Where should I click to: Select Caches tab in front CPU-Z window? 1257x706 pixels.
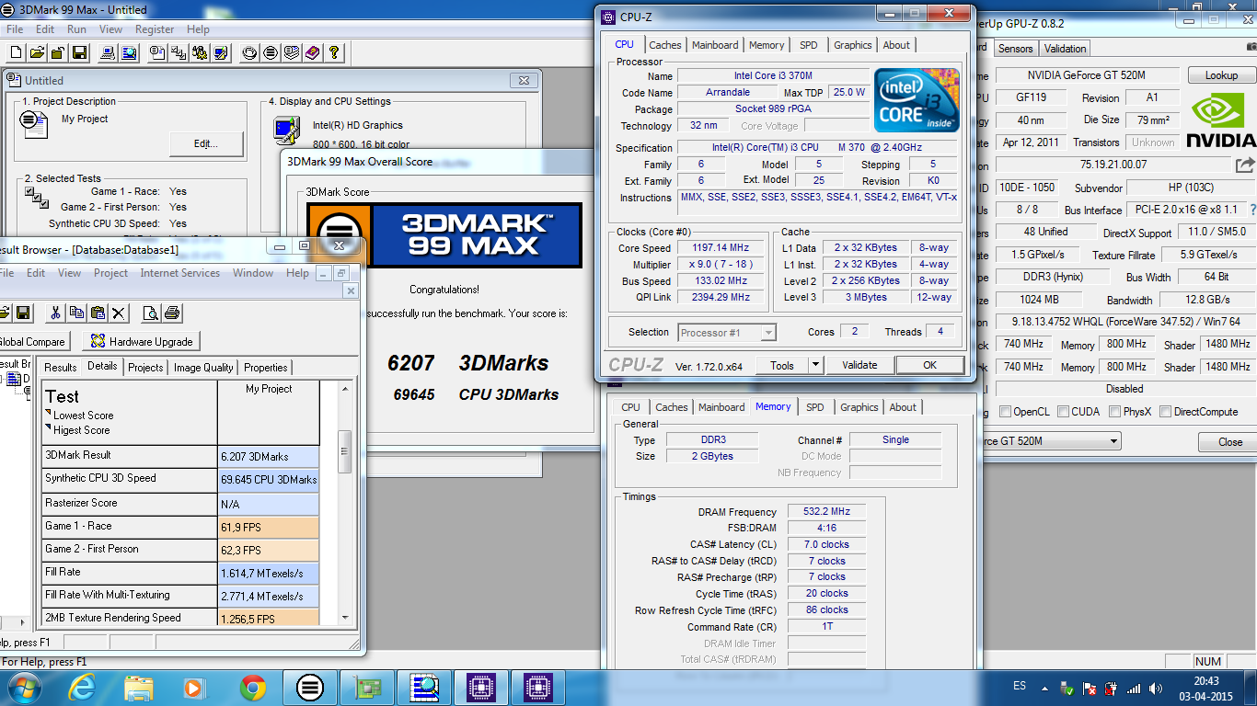click(665, 45)
